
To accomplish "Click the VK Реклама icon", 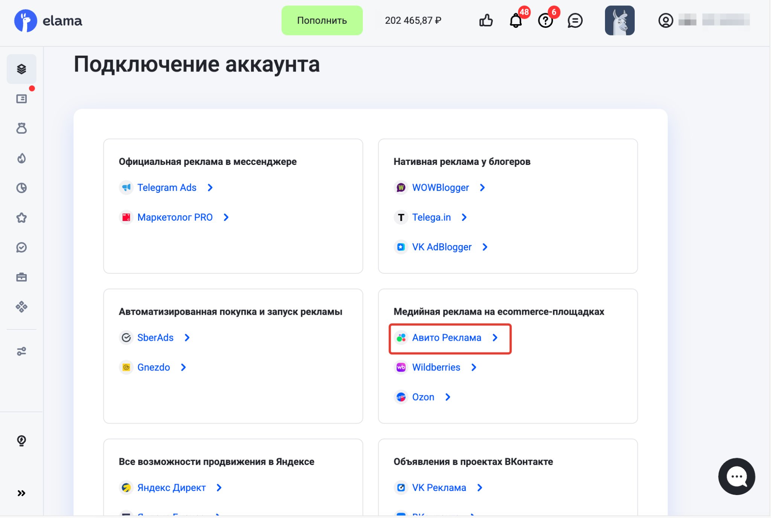I will click(401, 488).
